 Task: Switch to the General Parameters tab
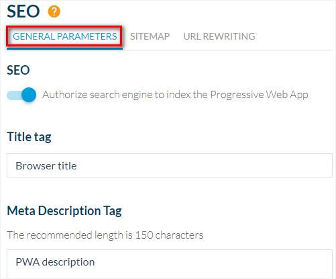pos(65,36)
